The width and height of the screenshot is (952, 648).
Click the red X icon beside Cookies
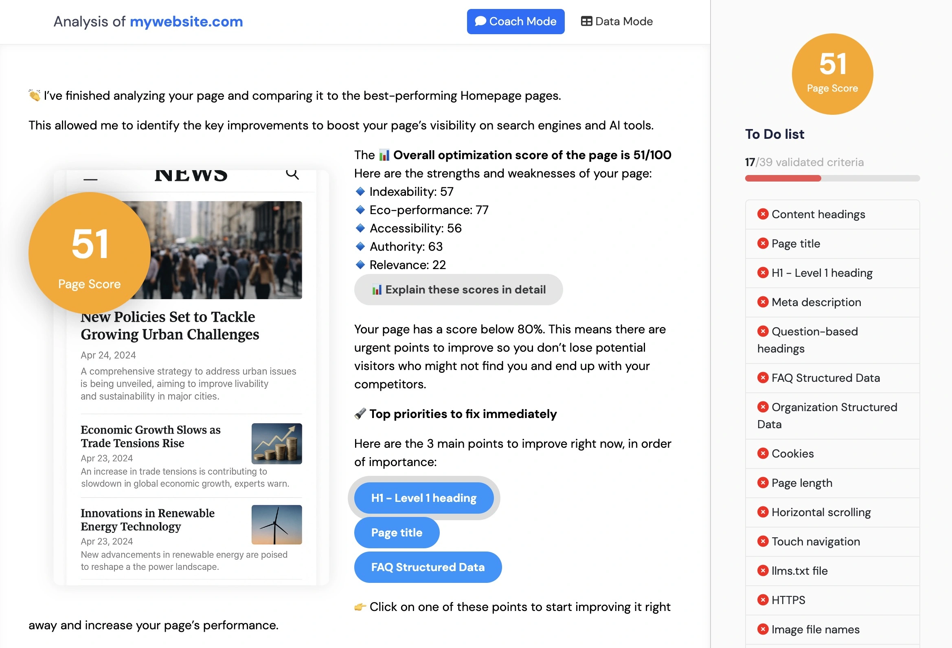(x=762, y=453)
